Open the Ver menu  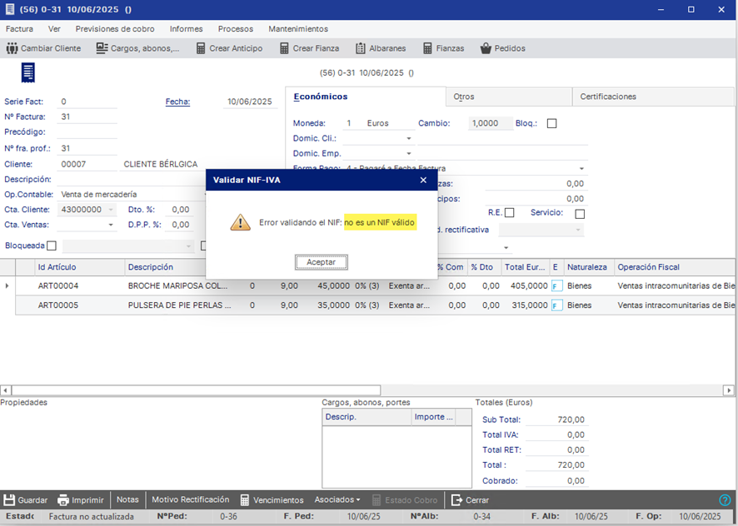click(x=54, y=28)
